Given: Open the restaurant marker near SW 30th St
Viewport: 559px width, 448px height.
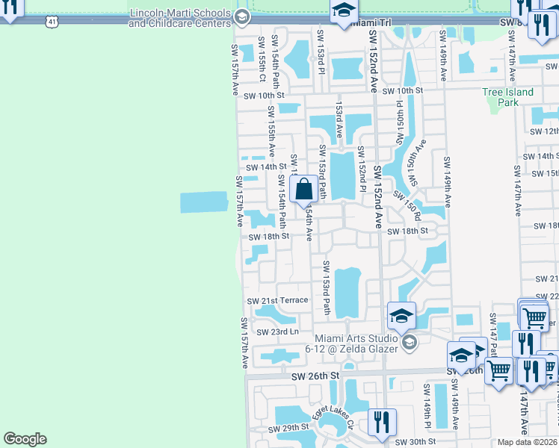Looking at the screenshot, I should [x=382, y=423].
